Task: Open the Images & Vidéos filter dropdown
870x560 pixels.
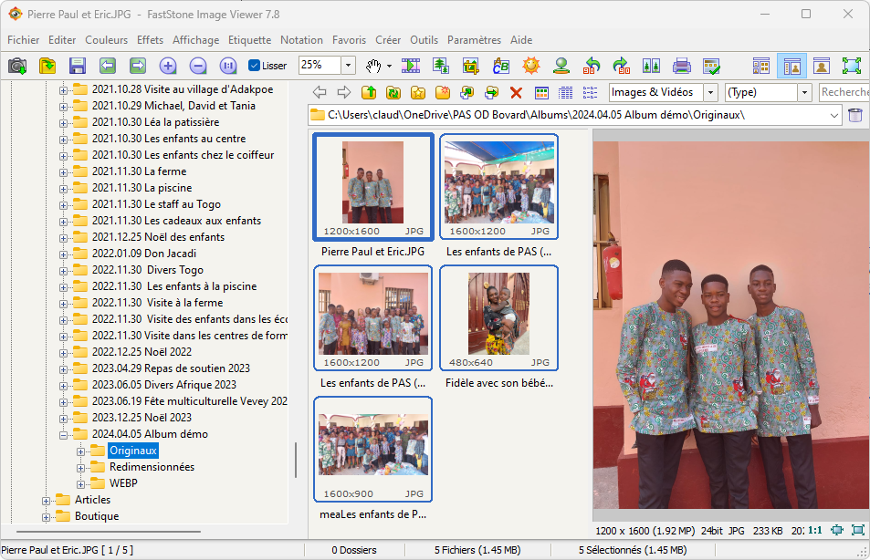Action: click(710, 92)
